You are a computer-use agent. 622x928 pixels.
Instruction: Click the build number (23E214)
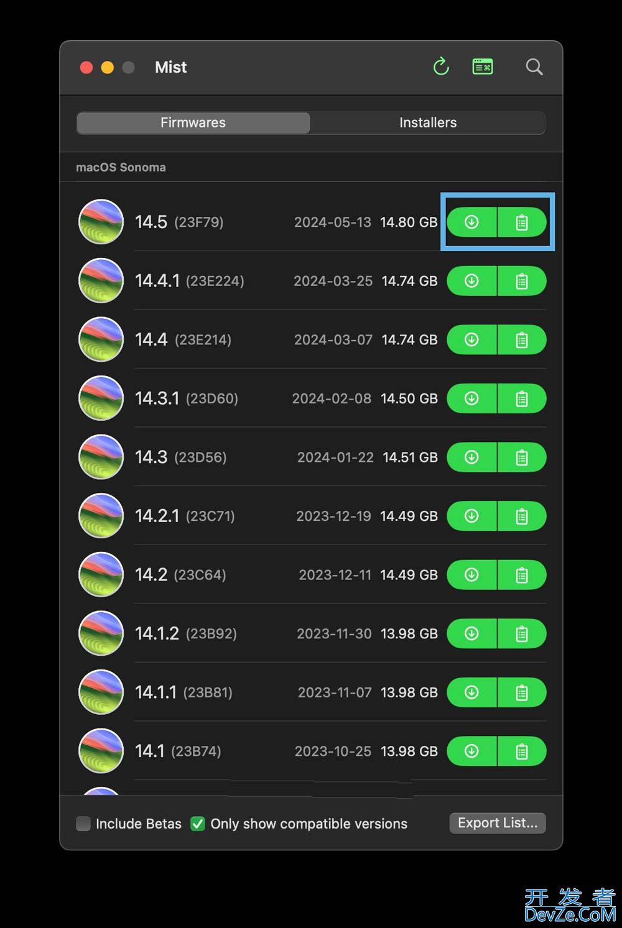coord(203,340)
